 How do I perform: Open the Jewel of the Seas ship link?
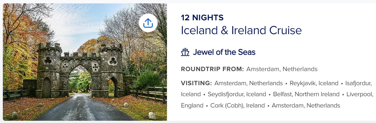[x=224, y=52]
